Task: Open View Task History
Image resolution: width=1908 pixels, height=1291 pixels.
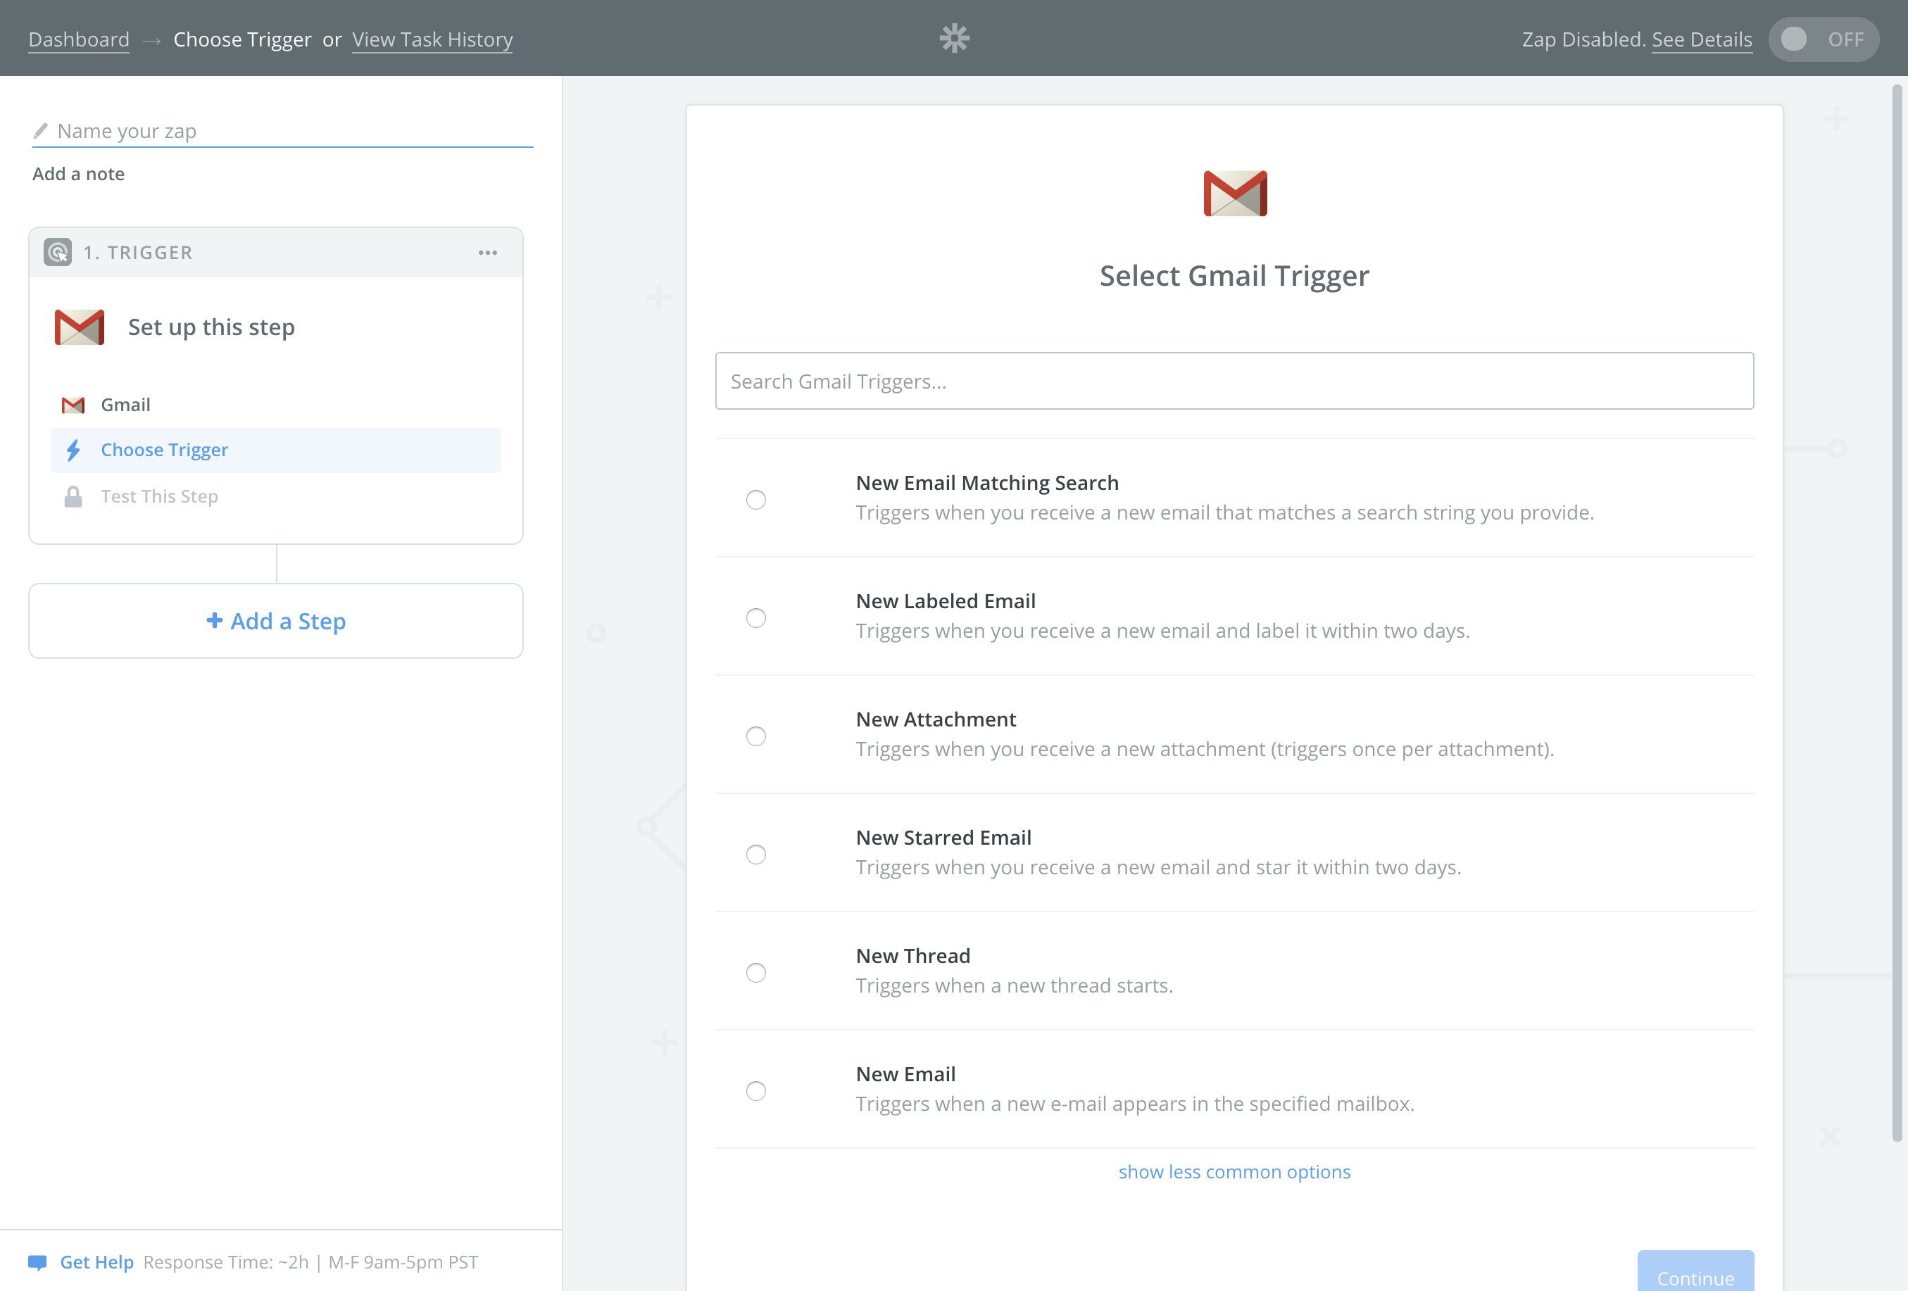Action: point(433,39)
